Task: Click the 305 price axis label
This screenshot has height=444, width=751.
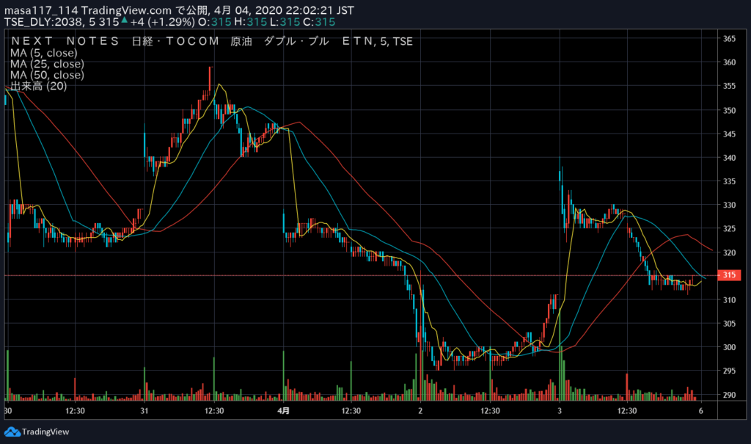Action: pyautogui.click(x=729, y=324)
